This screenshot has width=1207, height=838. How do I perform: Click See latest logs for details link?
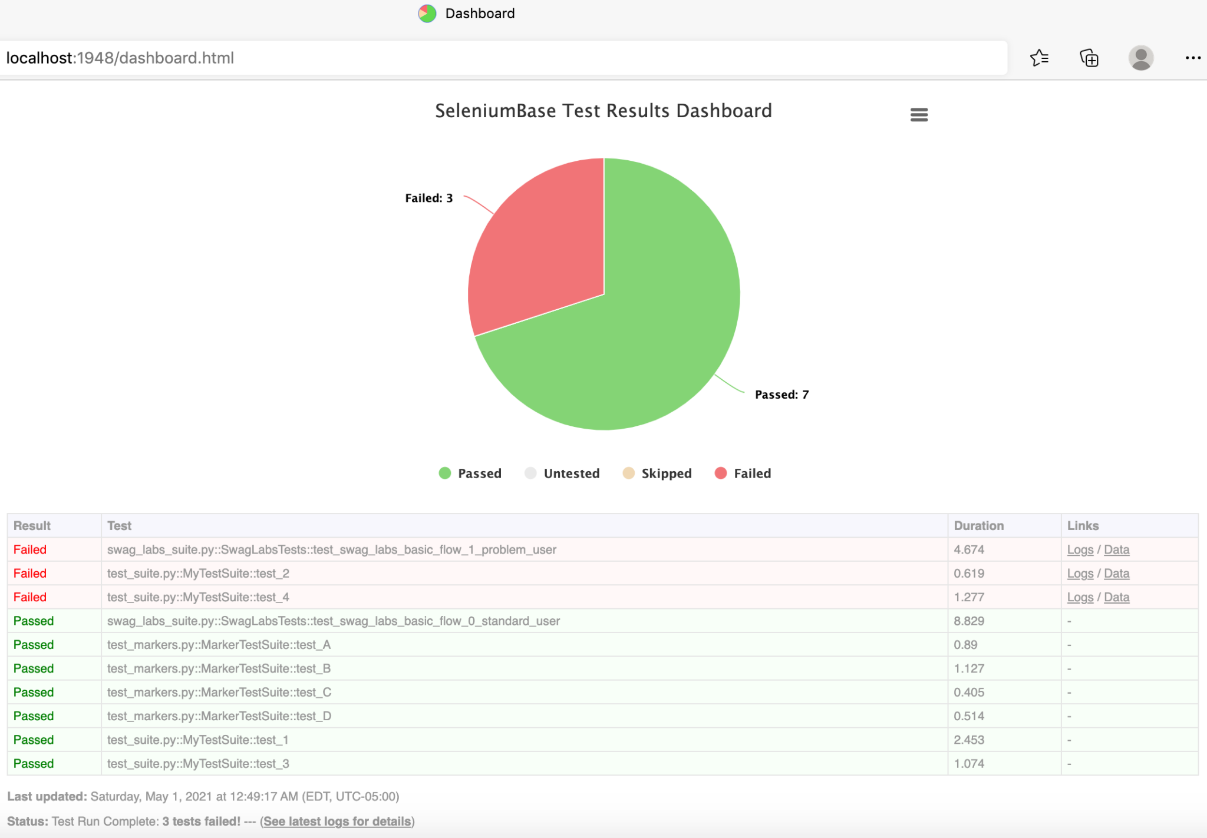(337, 822)
